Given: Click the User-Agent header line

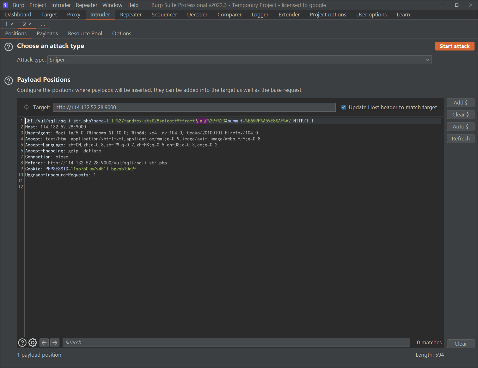Looking at the screenshot, I should tap(142, 133).
